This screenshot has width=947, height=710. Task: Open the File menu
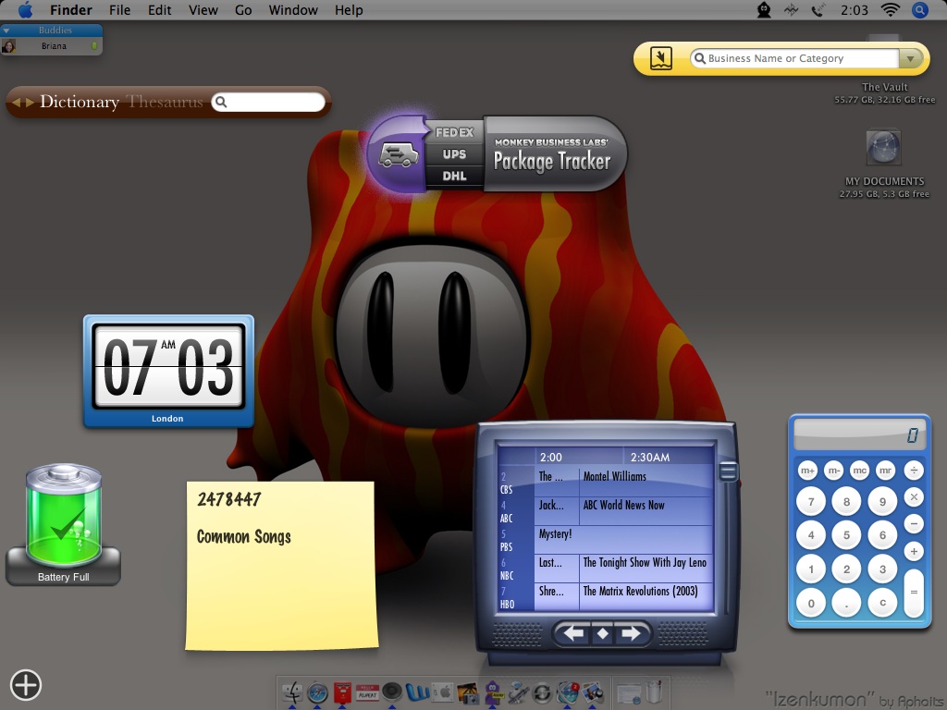click(x=119, y=10)
